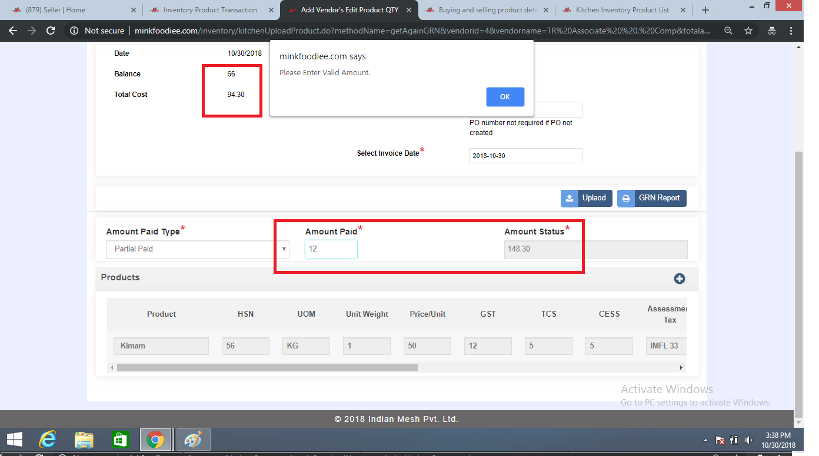This screenshot has width=819, height=456.
Task: Click the Date value 10/30/2018
Action: [x=244, y=53]
